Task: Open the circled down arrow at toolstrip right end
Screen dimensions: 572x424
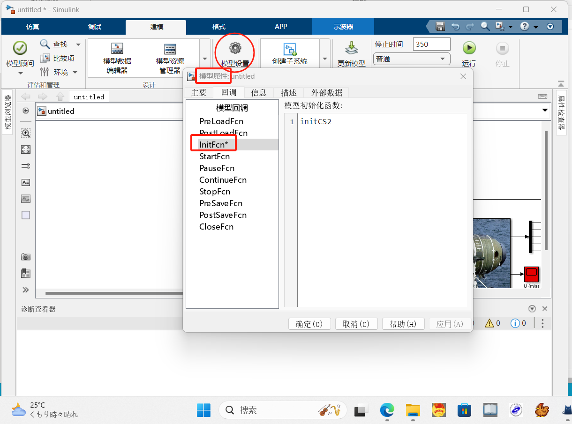Action: tap(550, 27)
